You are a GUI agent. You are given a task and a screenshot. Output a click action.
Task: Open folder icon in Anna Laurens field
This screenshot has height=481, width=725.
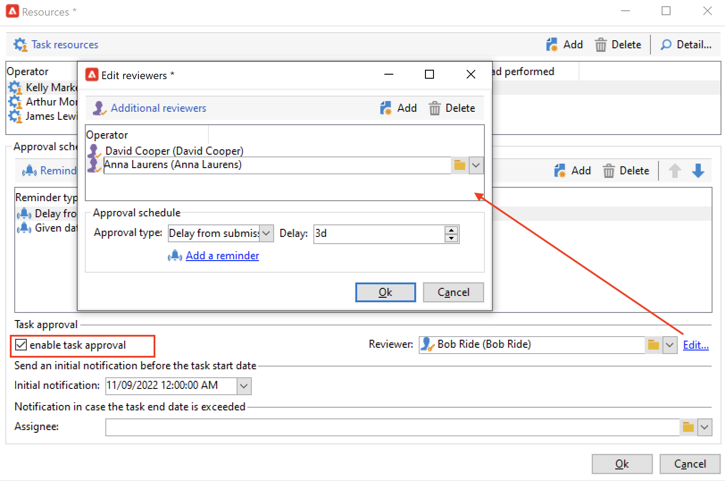[460, 165]
